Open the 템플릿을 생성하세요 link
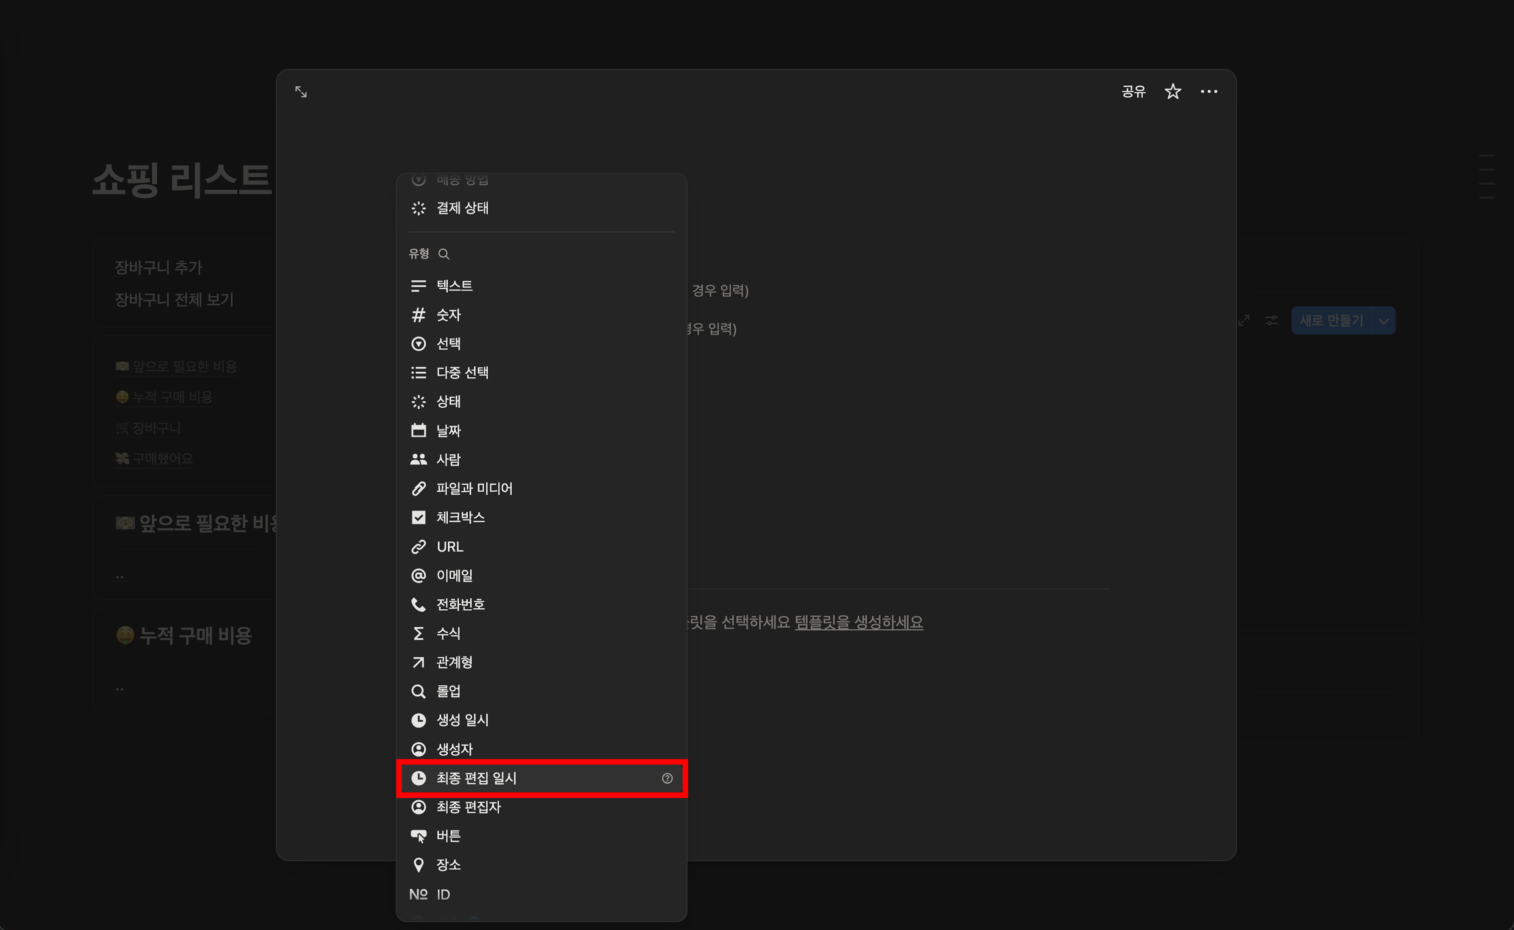 [x=858, y=623]
